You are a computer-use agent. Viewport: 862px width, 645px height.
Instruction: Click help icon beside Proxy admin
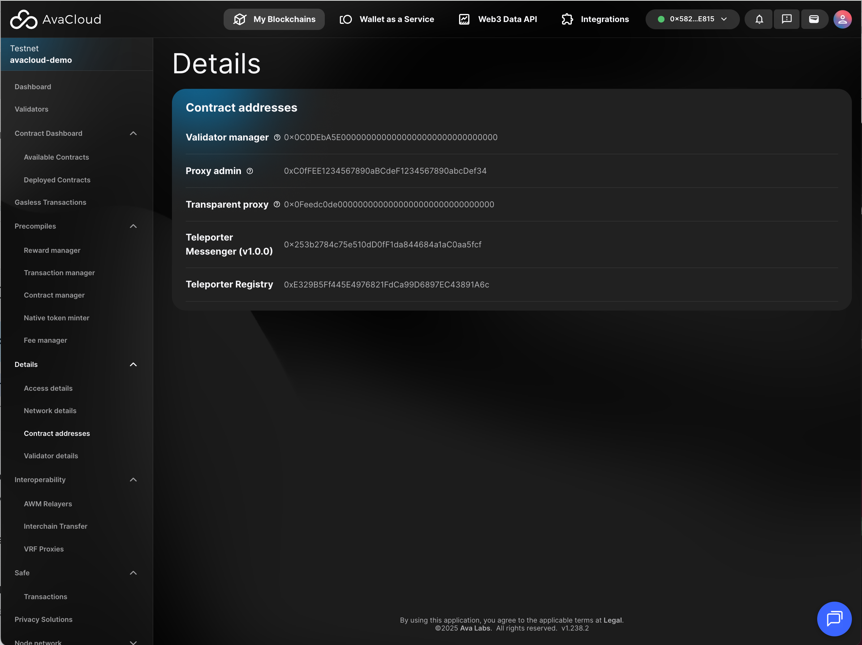(250, 171)
